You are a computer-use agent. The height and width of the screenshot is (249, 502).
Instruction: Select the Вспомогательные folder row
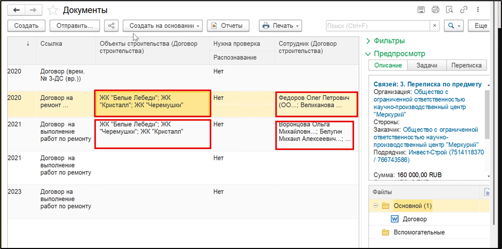(429, 232)
